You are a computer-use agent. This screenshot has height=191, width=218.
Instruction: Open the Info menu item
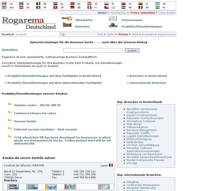point(100,34)
